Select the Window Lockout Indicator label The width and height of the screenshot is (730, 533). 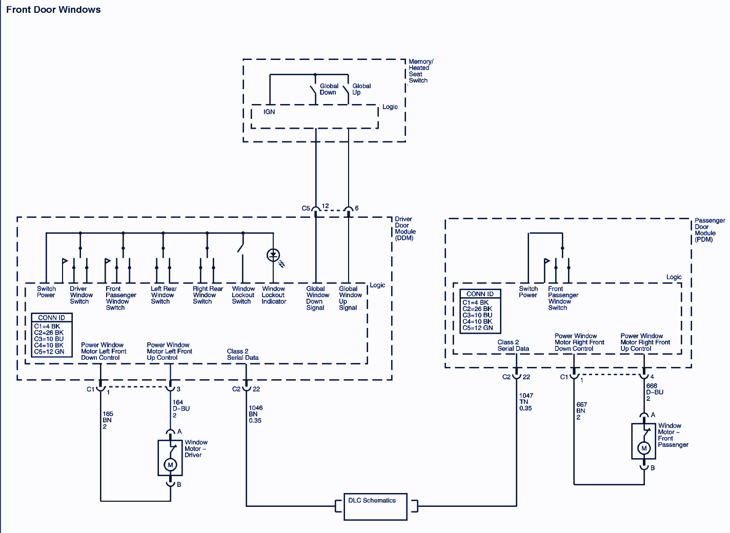click(274, 295)
